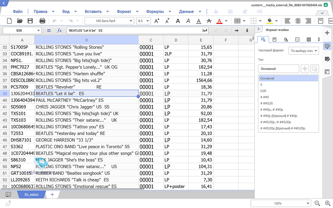Open the Правка menu
Screen dimensions: 333x208
41,11
